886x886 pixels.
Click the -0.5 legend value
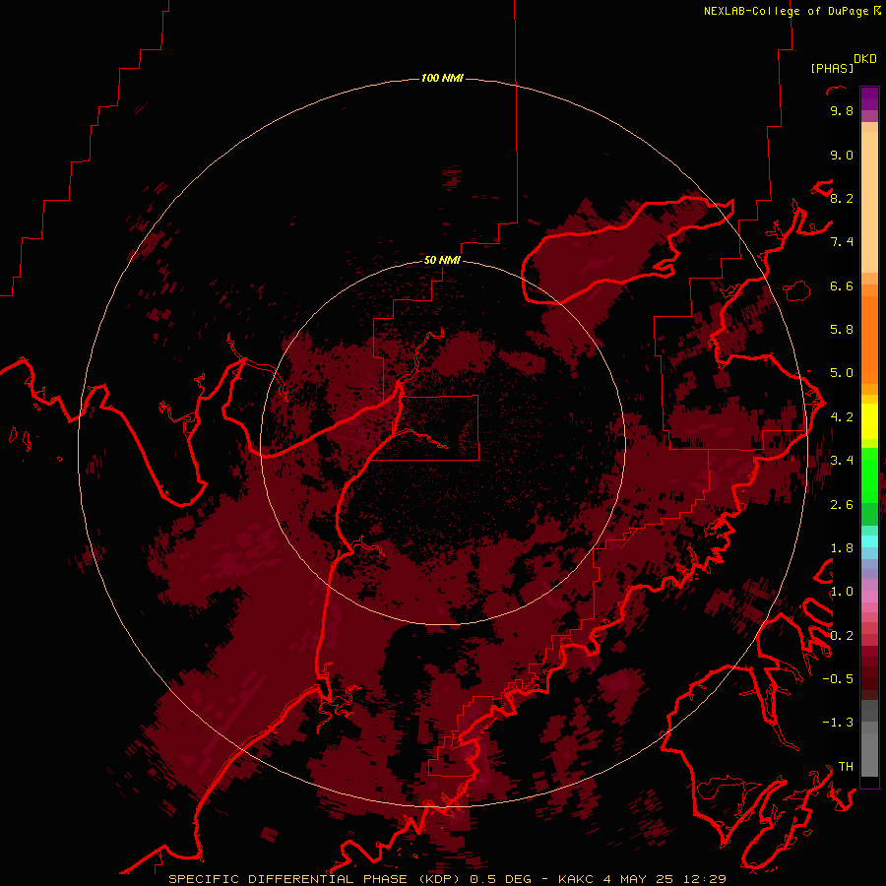coord(838,679)
